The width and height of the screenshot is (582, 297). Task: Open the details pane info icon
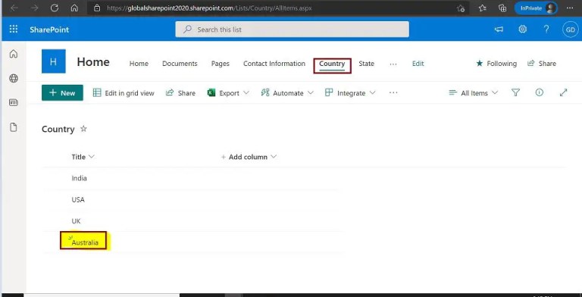pos(540,92)
